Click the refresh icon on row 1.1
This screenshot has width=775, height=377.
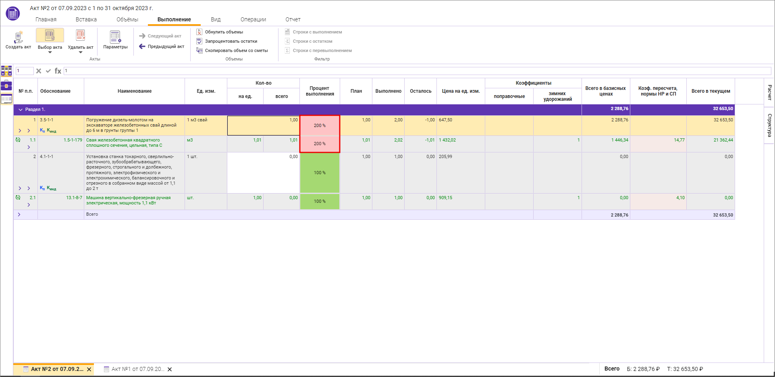click(x=18, y=140)
